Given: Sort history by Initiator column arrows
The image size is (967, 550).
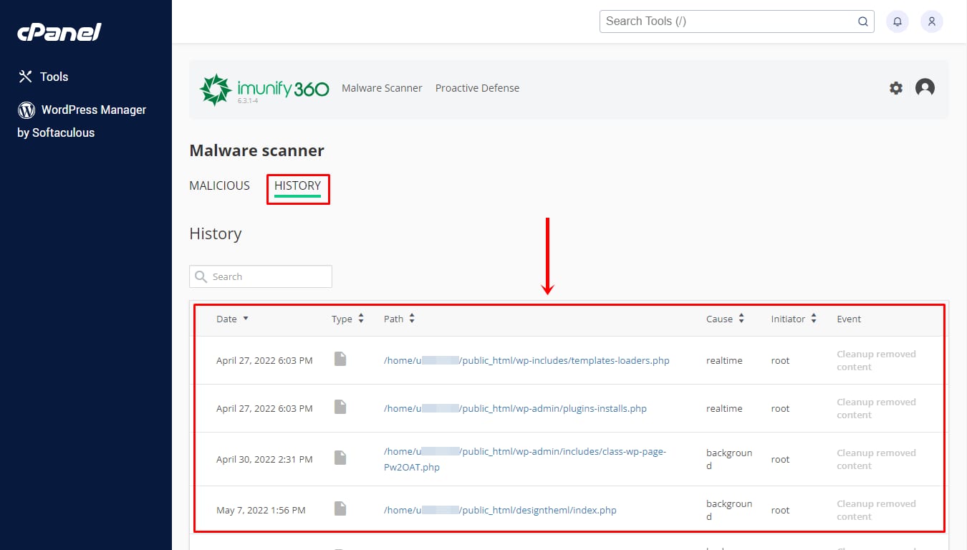Looking at the screenshot, I should pyautogui.click(x=814, y=319).
